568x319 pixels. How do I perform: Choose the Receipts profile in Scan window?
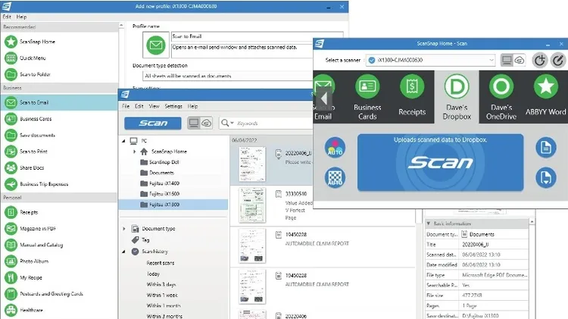coord(412,97)
